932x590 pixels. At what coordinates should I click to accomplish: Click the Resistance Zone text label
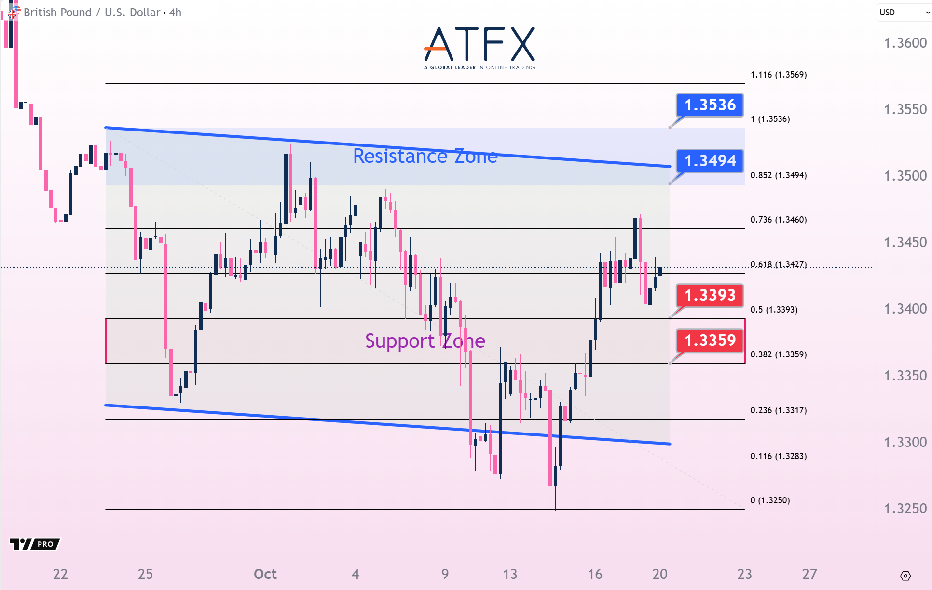(425, 156)
